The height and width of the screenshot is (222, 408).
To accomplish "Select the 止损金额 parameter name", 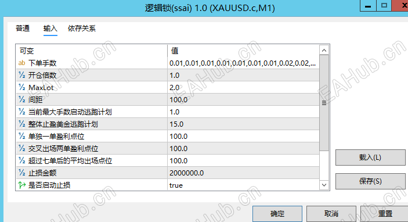I will pyautogui.click(x=42, y=173).
